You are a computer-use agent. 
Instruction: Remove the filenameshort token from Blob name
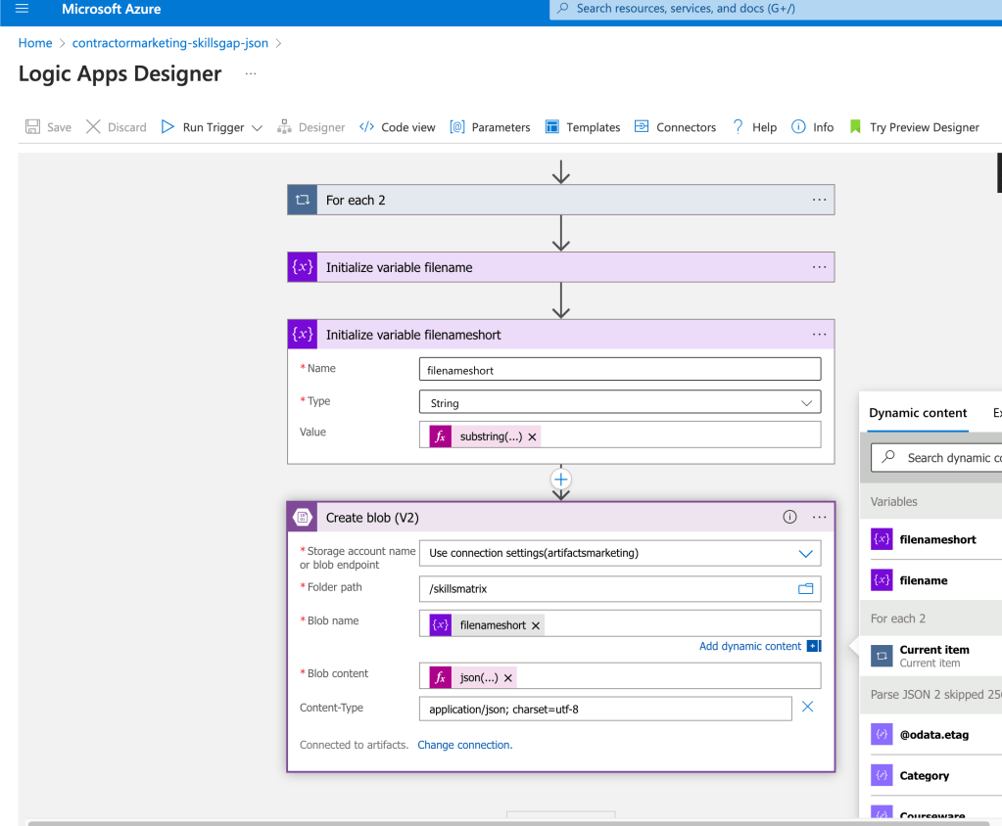coord(536,626)
